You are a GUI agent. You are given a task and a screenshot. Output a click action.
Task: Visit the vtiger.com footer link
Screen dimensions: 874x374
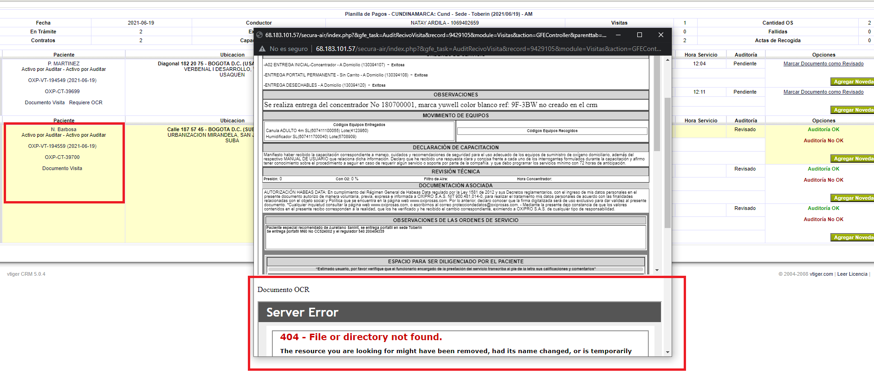pos(821,274)
